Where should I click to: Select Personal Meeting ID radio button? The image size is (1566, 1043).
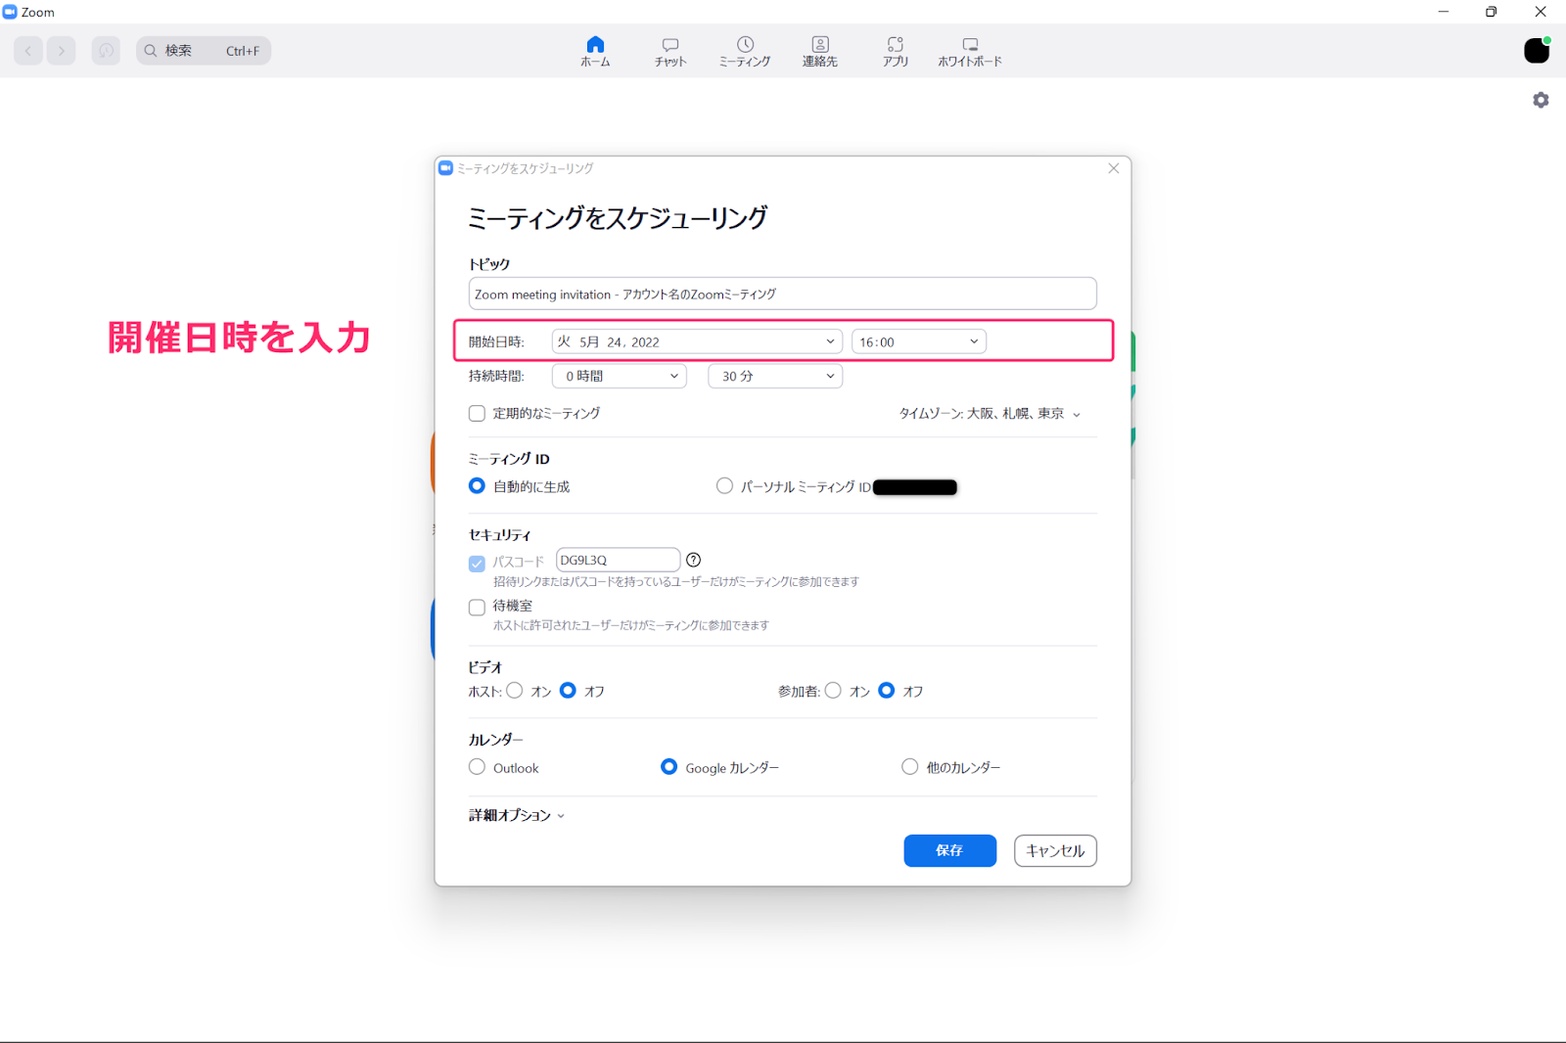click(724, 486)
